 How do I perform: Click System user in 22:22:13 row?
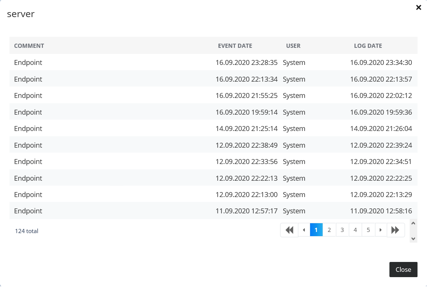pos(294,178)
